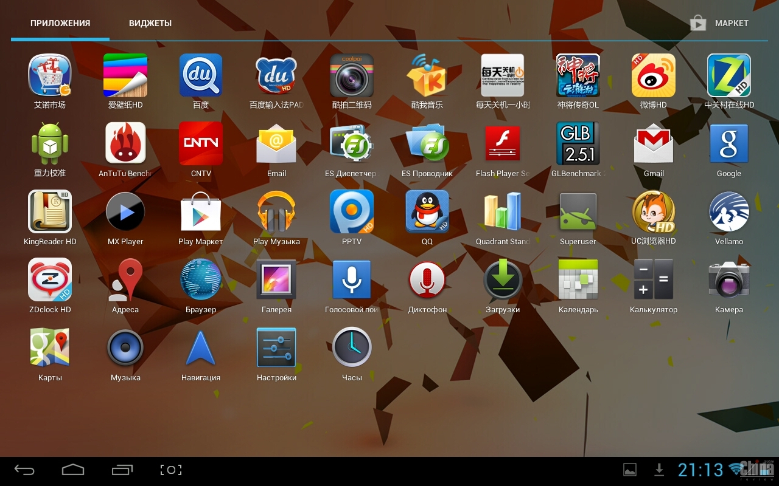Screen dimensions: 779x486
Task: Show recent apps
Action: (x=122, y=470)
